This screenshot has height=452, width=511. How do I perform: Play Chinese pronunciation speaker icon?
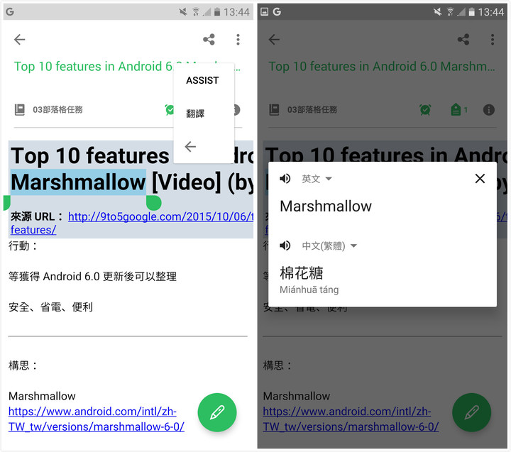click(285, 245)
